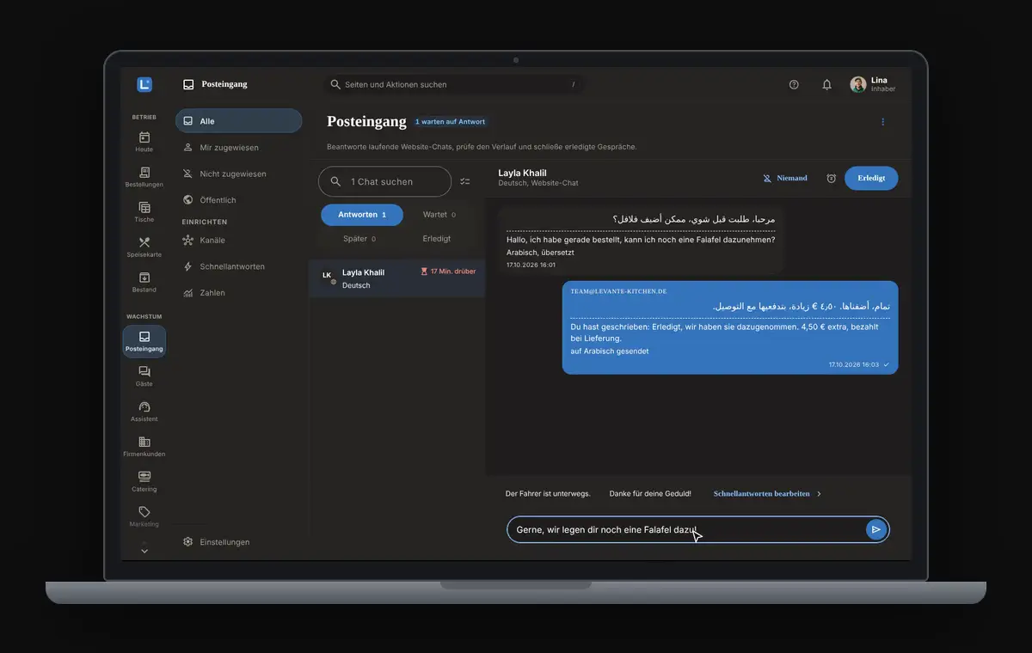Open notifications with the bell icon
This screenshot has height=653, width=1032.
(826, 84)
